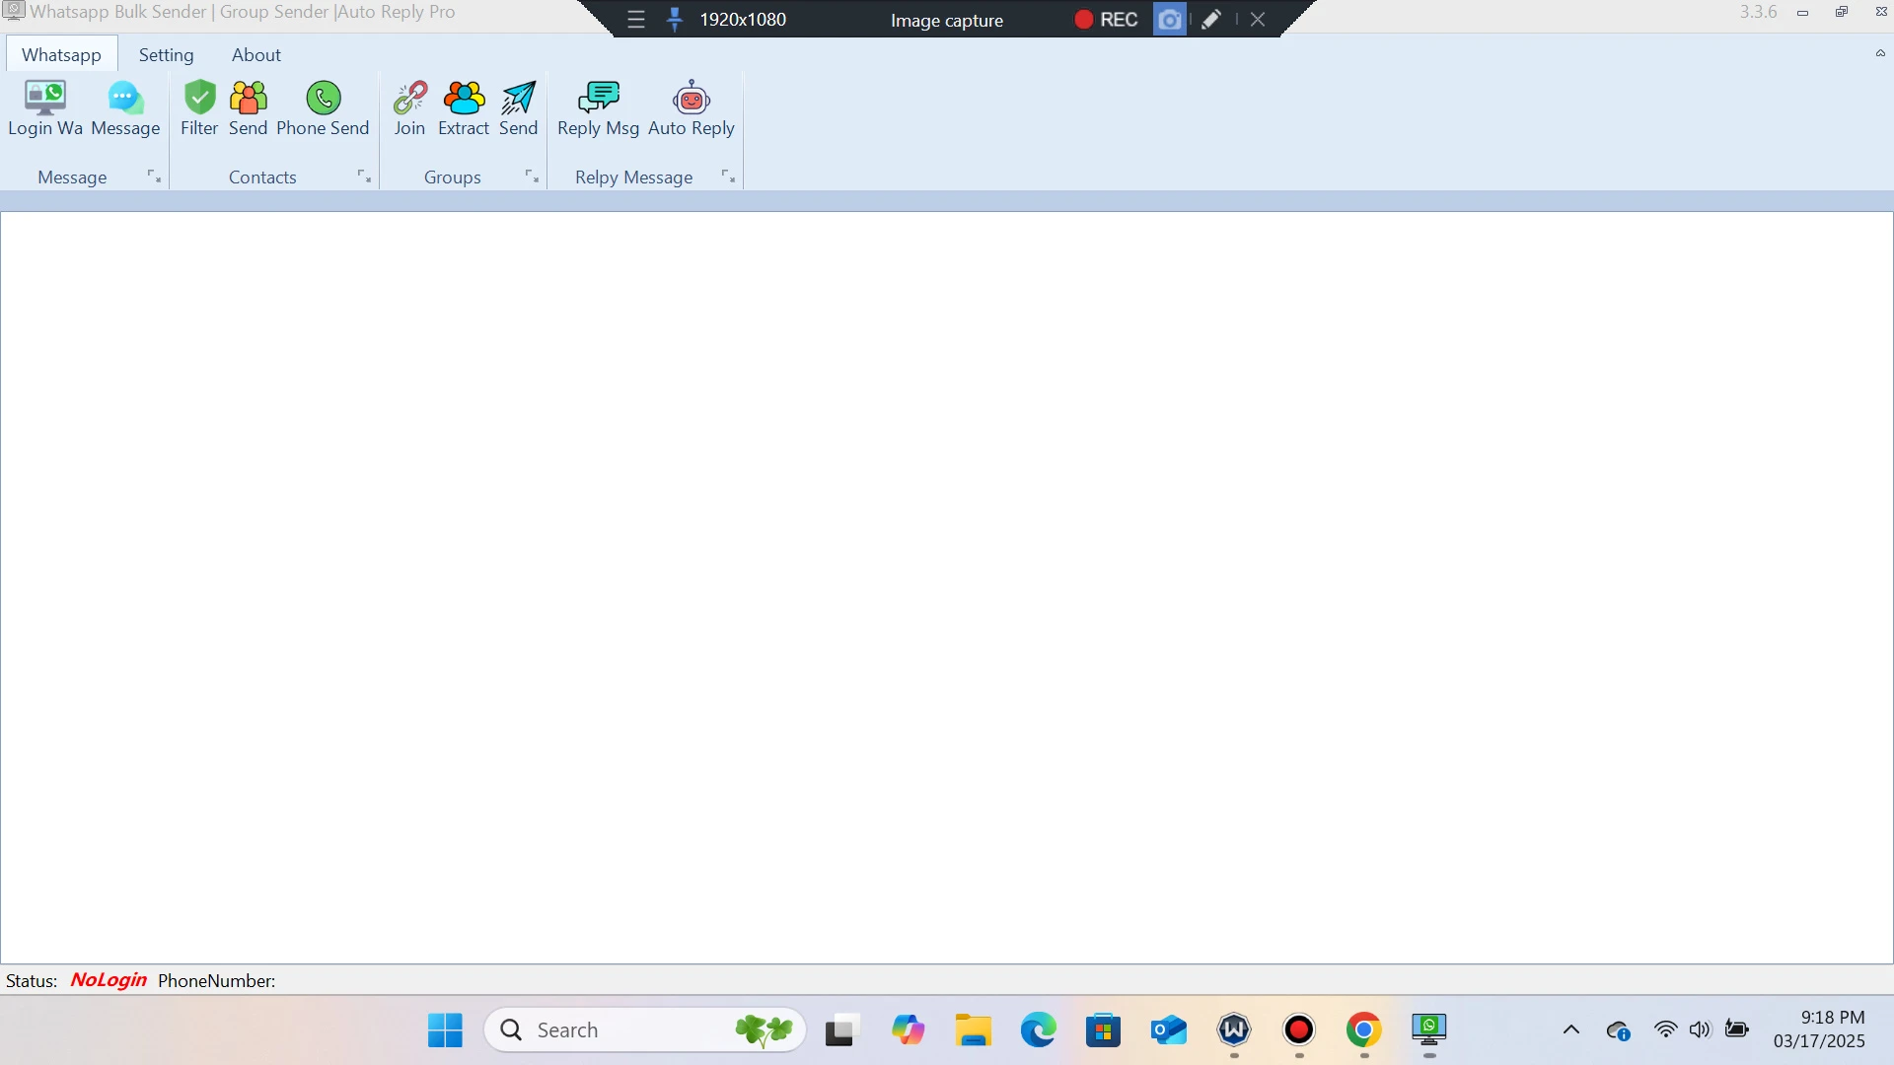The height and width of the screenshot is (1065, 1894).
Task: Open the About ribbon tab
Action: 256,54
